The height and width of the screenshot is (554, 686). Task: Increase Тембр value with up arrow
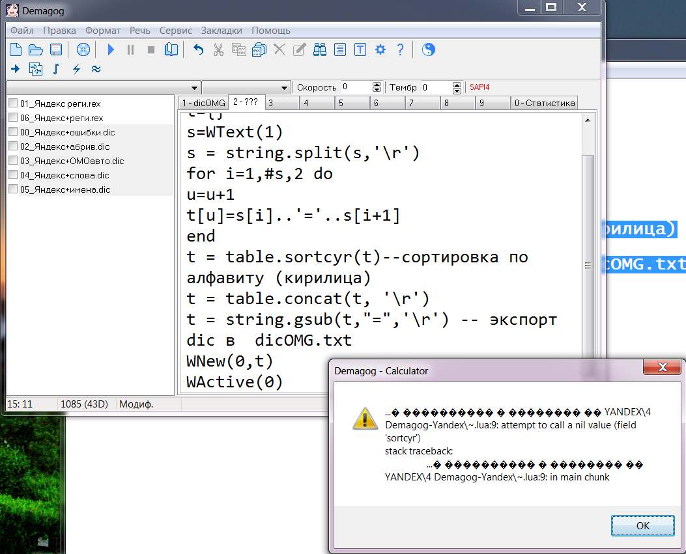tap(457, 85)
